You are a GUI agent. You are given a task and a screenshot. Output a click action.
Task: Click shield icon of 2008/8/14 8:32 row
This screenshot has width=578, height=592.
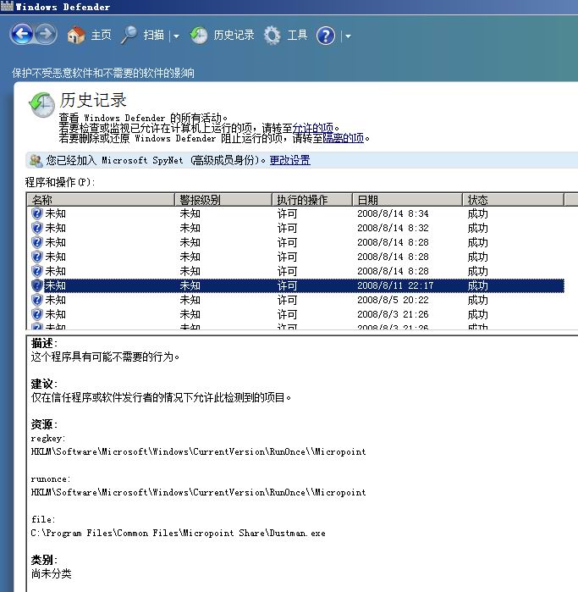(x=37, y=228)
